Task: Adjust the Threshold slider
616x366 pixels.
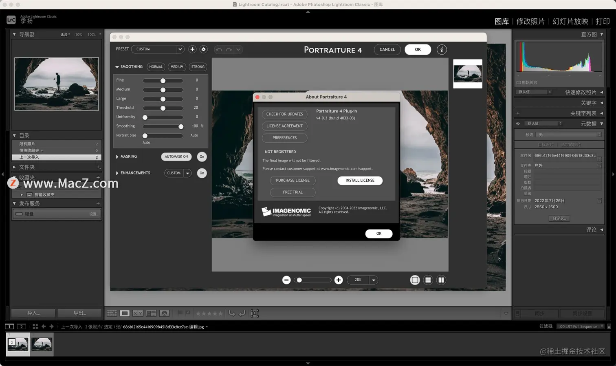Action: [x=163, y=108]
